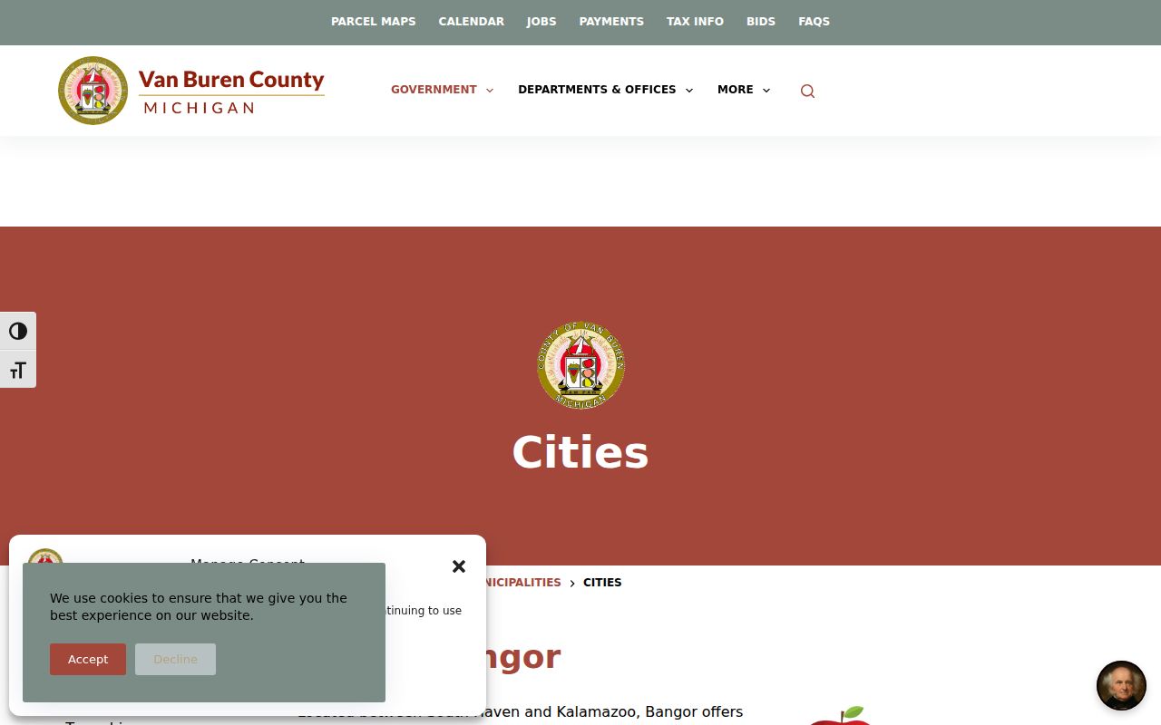Click the Cities breadcrumb text
The height and width of the screenshot is (725, 1161).
coord(602,583)
